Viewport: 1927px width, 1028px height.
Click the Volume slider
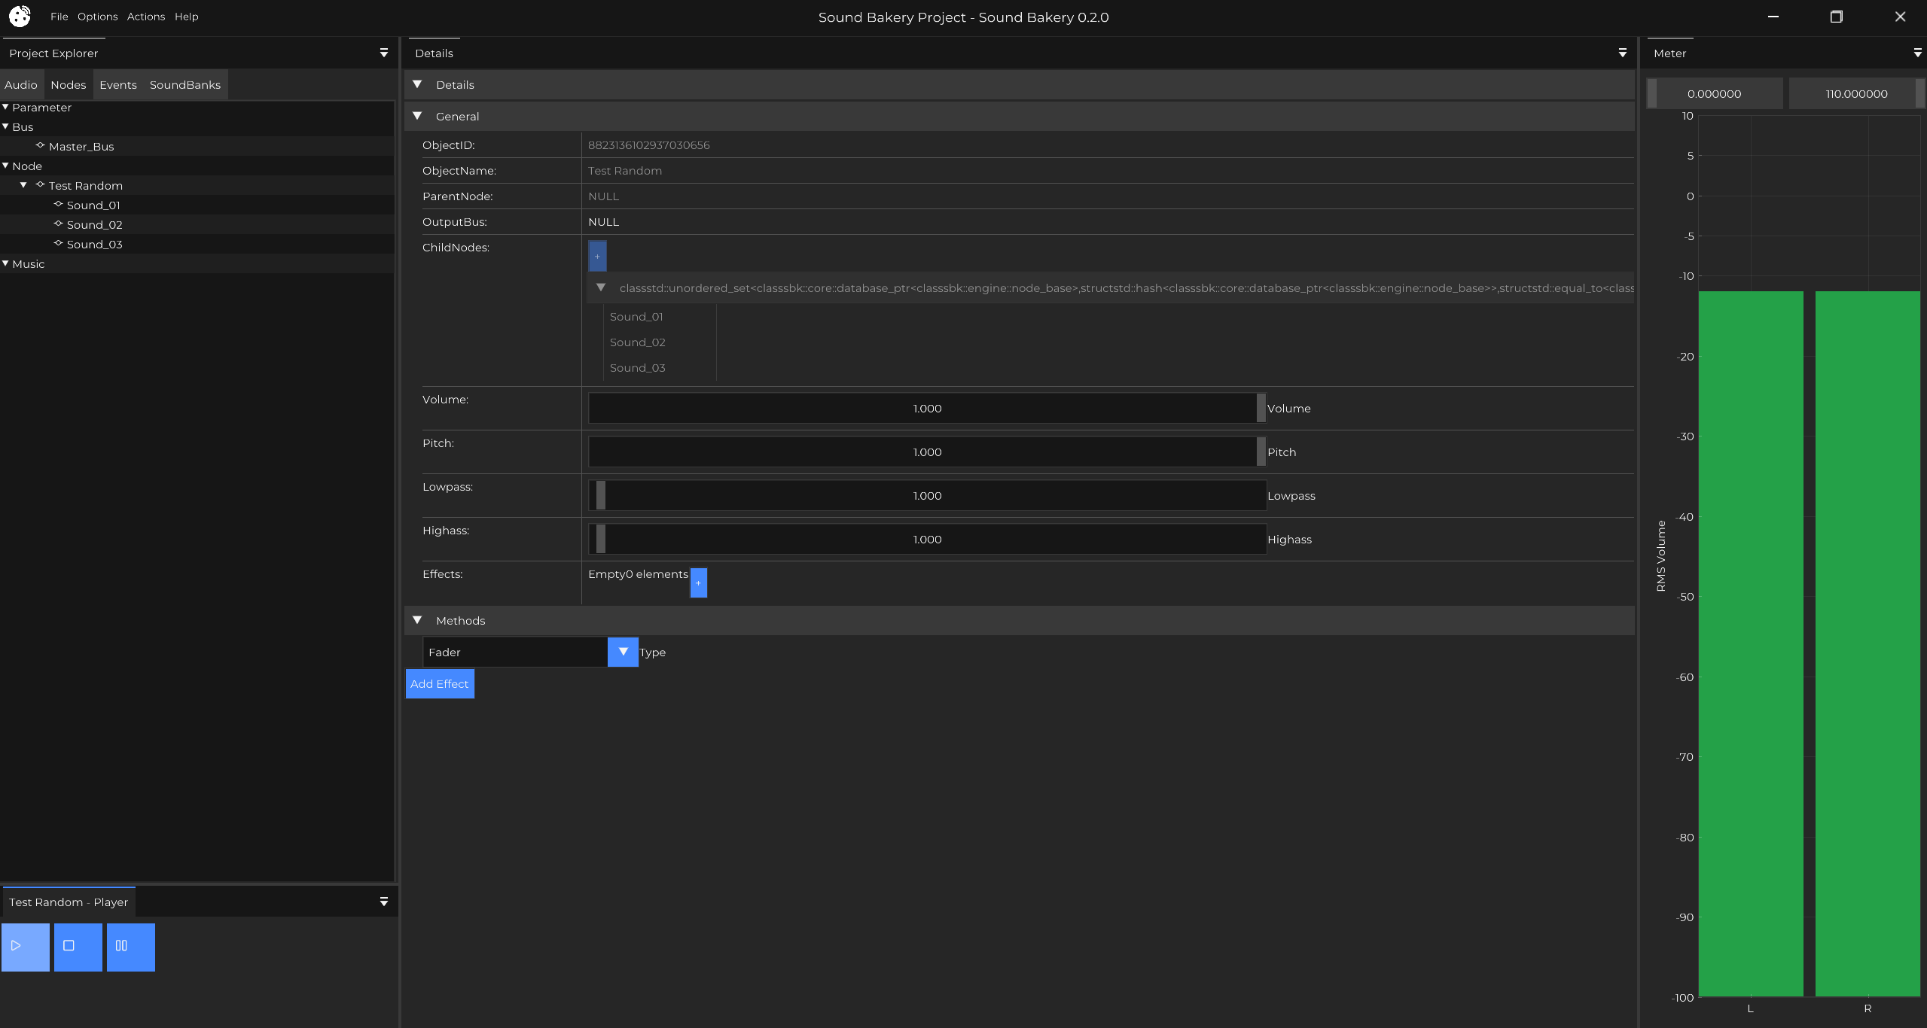(926, 409)
